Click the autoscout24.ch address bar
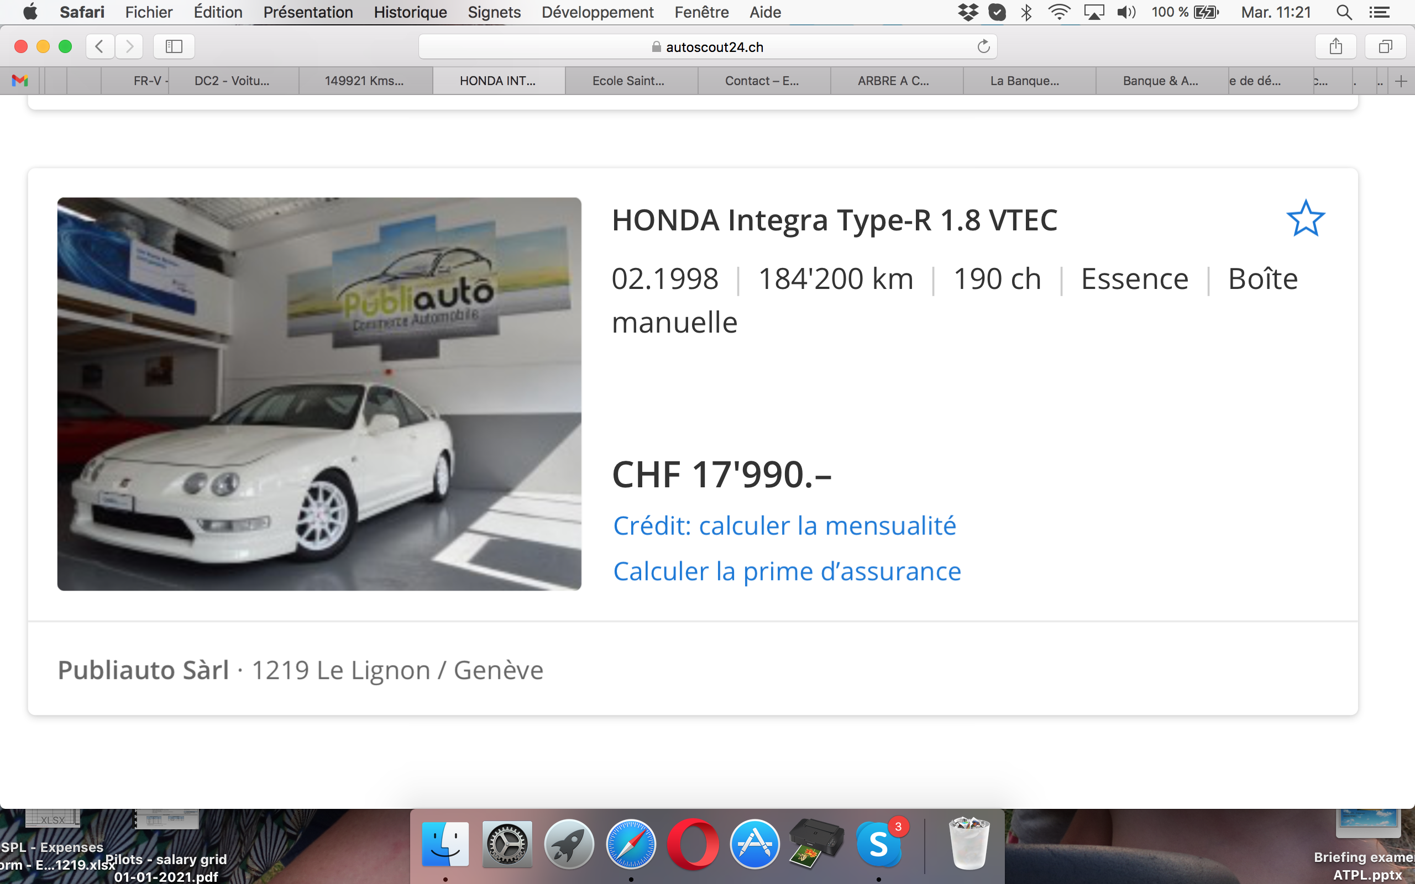1415x884 pixels. pos(707,46)
